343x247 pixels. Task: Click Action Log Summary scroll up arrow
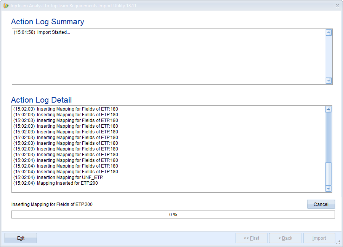329,33
